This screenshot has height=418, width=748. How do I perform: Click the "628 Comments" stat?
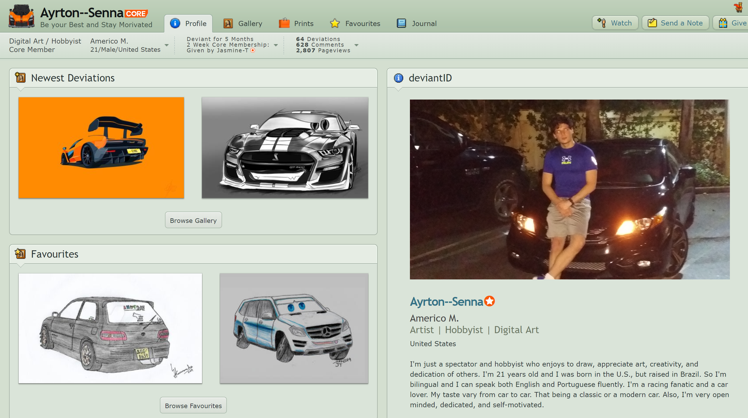320,45
